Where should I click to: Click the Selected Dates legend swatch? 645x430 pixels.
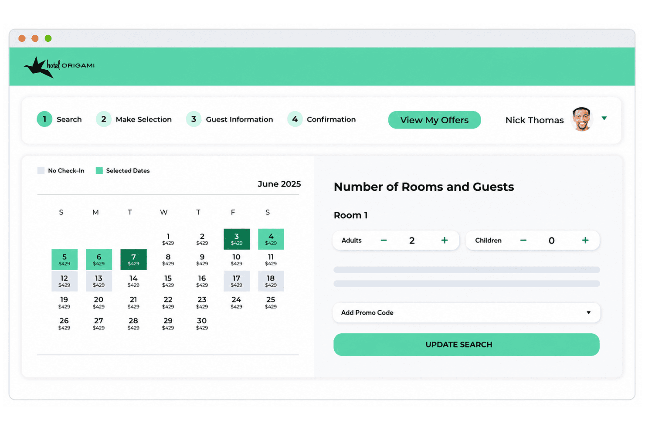(99, 171)
